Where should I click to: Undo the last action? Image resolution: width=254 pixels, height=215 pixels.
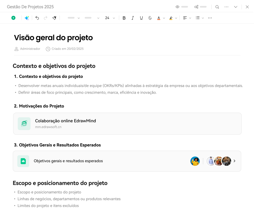click(37, 18)
